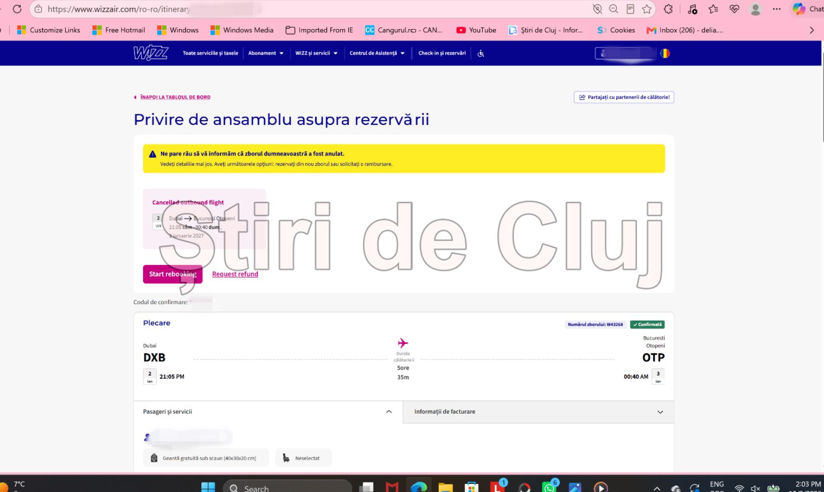
Task: Open the browser profile avatar
Action: pyautogui.click(x=755, y=9)
